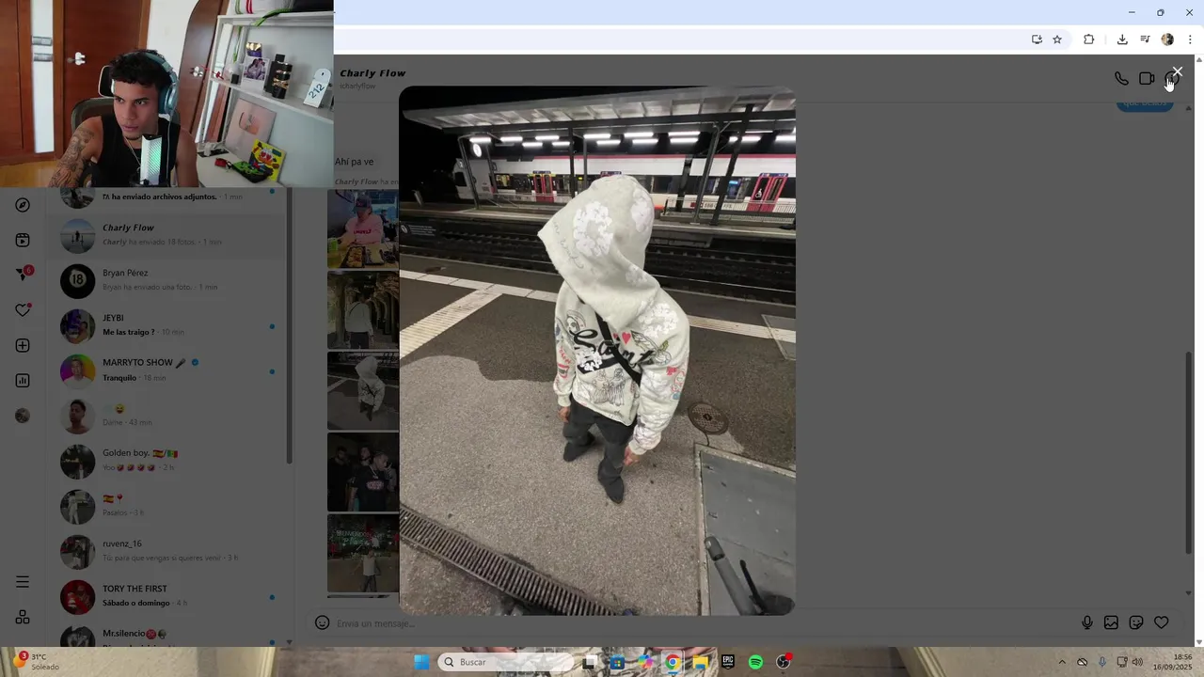This screenshot has width=1204, height=677.
Task: Send a heart with the like icon
Action: coord(1161,622)
